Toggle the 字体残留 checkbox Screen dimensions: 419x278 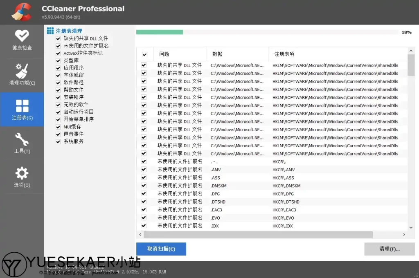click(58, 75)
